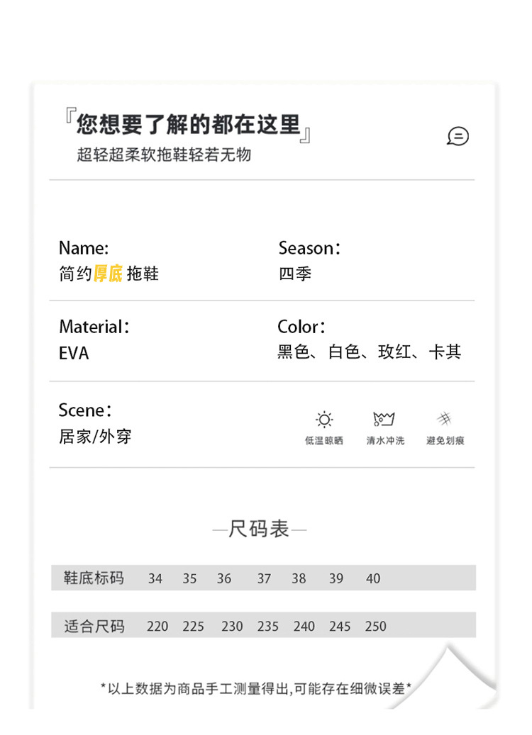Click the 适合尺码 row label
This screenshot has height=735, width=532.
click(94, 626)
